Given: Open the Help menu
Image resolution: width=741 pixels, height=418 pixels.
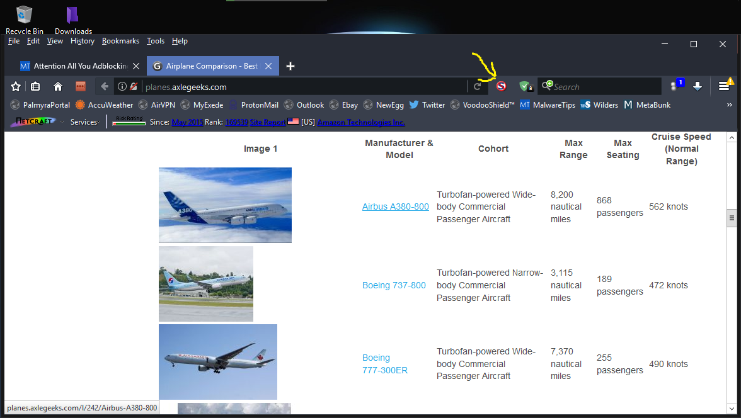Looking at the screenshot, I should pos(180,41).
